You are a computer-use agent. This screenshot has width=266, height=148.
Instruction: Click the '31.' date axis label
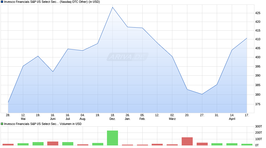point(217,115)
